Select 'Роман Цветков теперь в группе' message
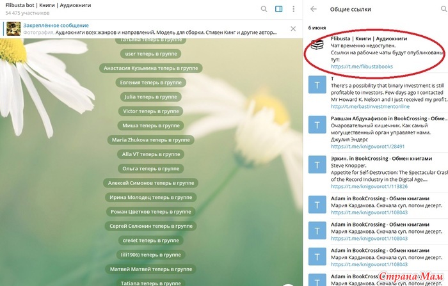The width and height of the screenshot is (448, 286). [x=151, y=212]
